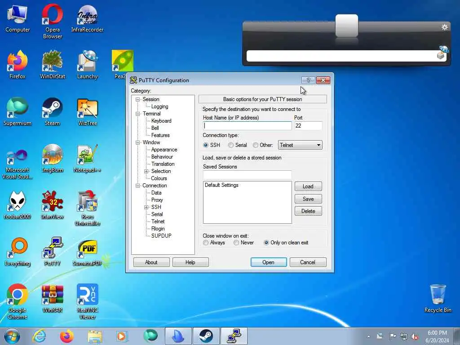Open the Telnet protocol dropdown

[x=300, y=145]
